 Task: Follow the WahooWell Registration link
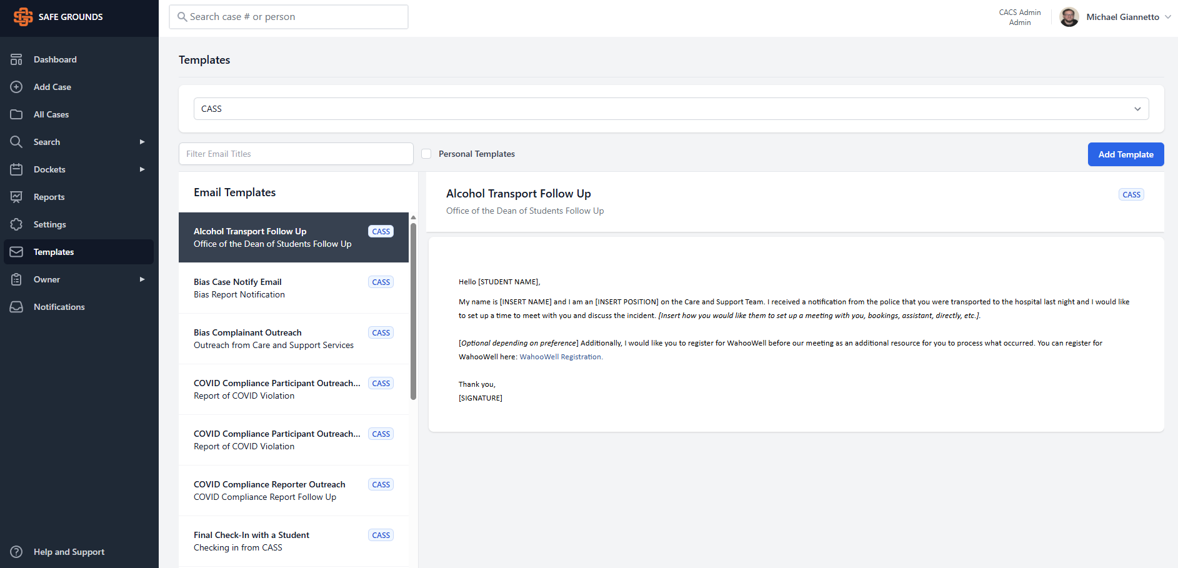coord(560,356)
